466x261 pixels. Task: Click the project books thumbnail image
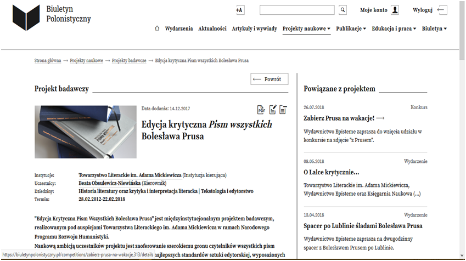(x=86, y=132)
